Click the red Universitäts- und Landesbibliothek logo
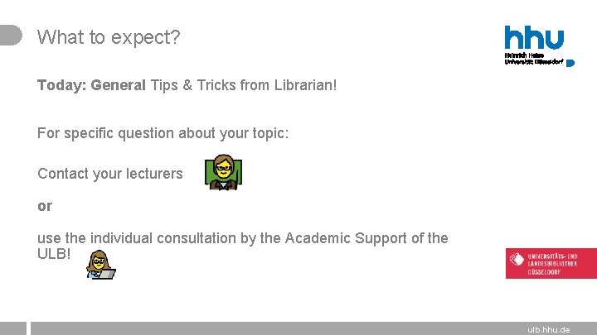Image resolution: width=597 pixels, height=335 pixels. 551,264
